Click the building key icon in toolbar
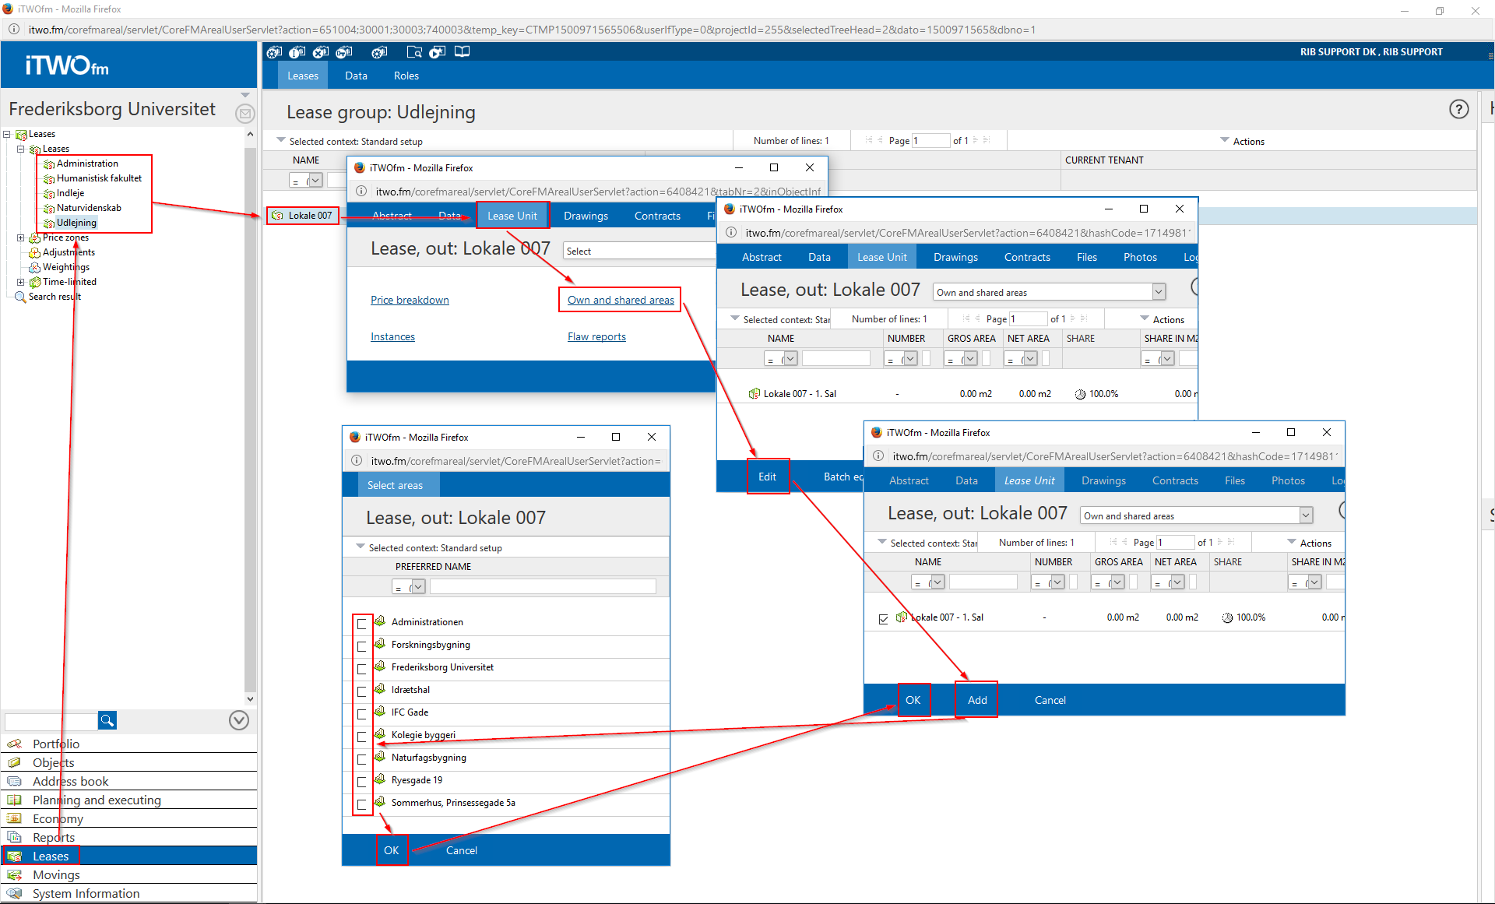This screenshot has height=904, width=1495. click(x=343, y=52)
